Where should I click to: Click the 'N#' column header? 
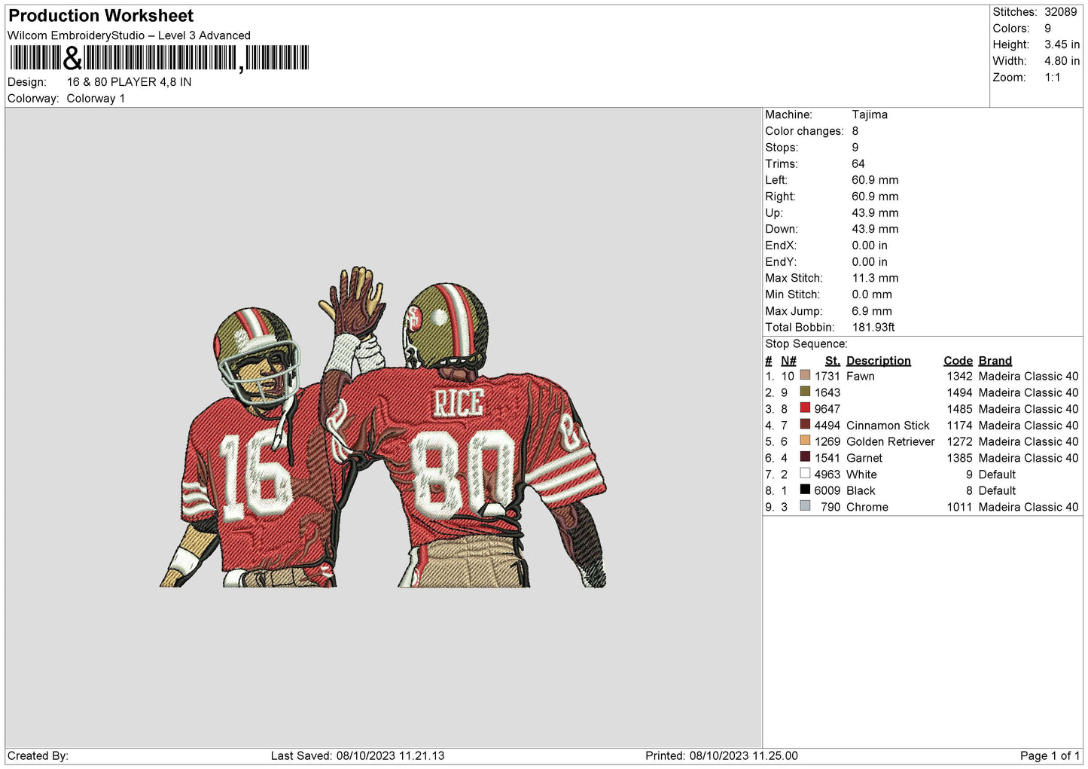point(788,361)
